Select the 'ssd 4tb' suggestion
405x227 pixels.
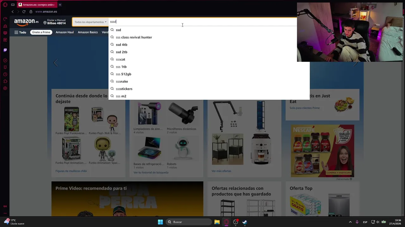209,44
